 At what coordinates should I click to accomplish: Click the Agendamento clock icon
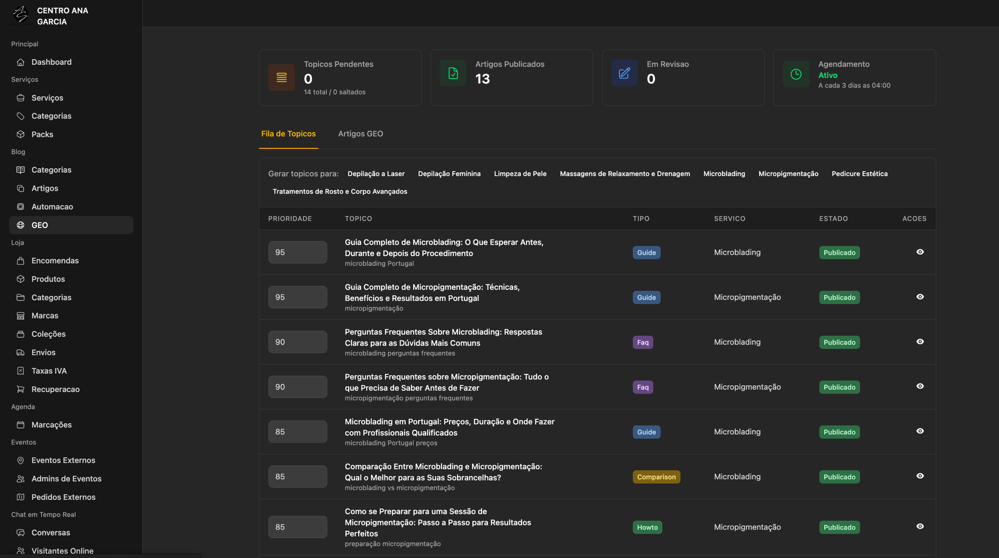(796, 74)
